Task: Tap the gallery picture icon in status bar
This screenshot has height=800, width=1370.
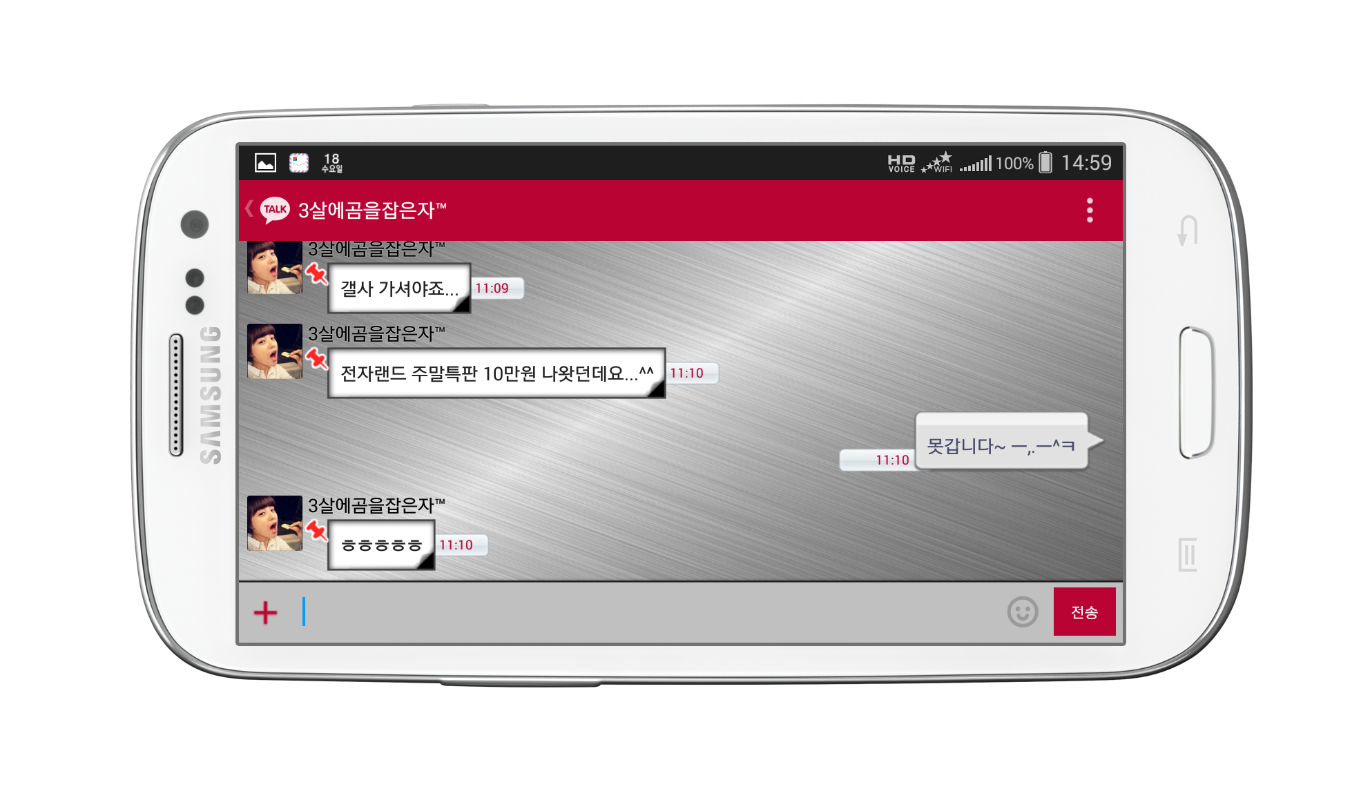Action: [265, 163]
